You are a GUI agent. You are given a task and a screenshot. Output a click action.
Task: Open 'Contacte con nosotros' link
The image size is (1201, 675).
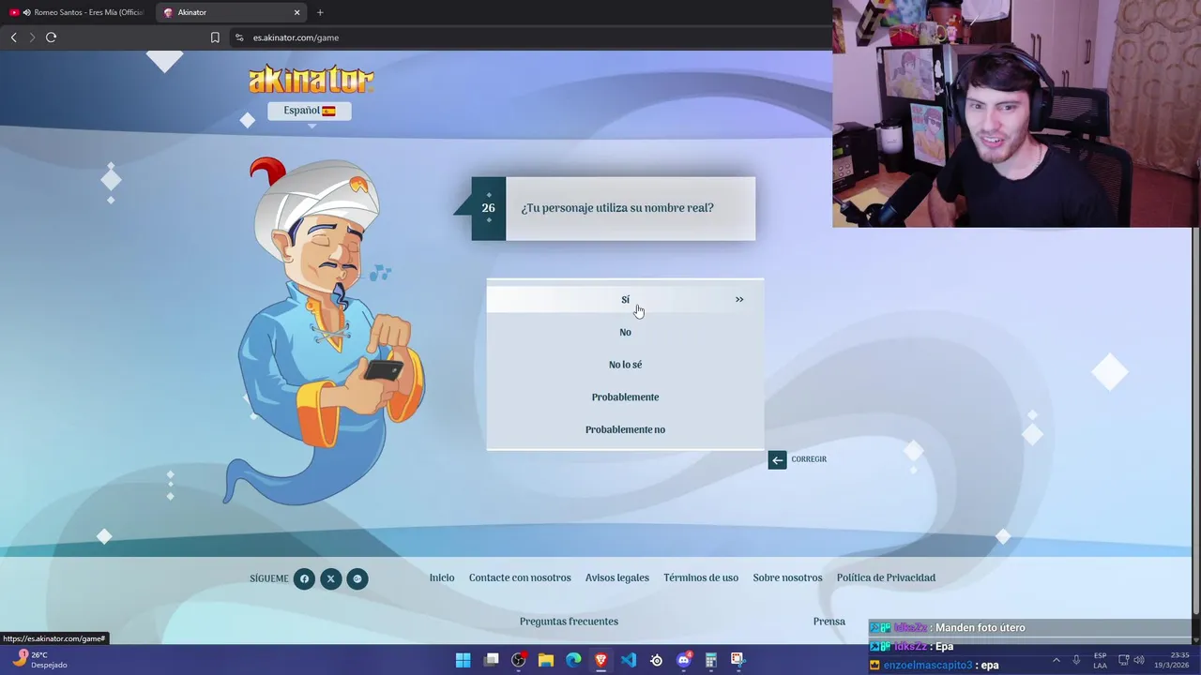point(520,577)
